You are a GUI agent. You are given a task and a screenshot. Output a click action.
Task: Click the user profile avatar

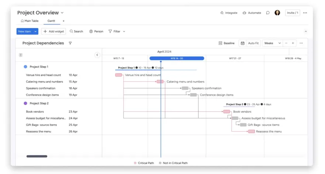point(277,13)
